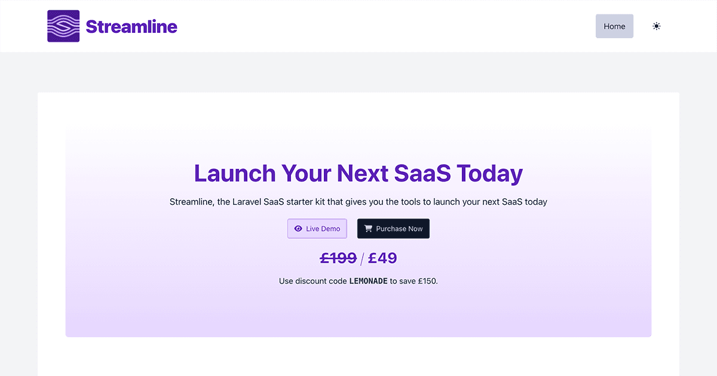Click the Streamline wave logo icon

point(63,26)
